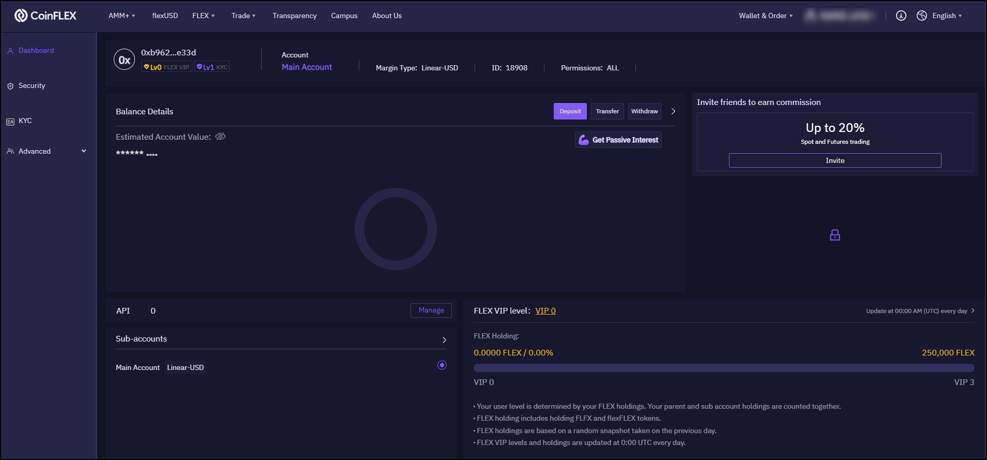Click the ID: 18908 text
The image size is (987, 460).
(509, 68)
